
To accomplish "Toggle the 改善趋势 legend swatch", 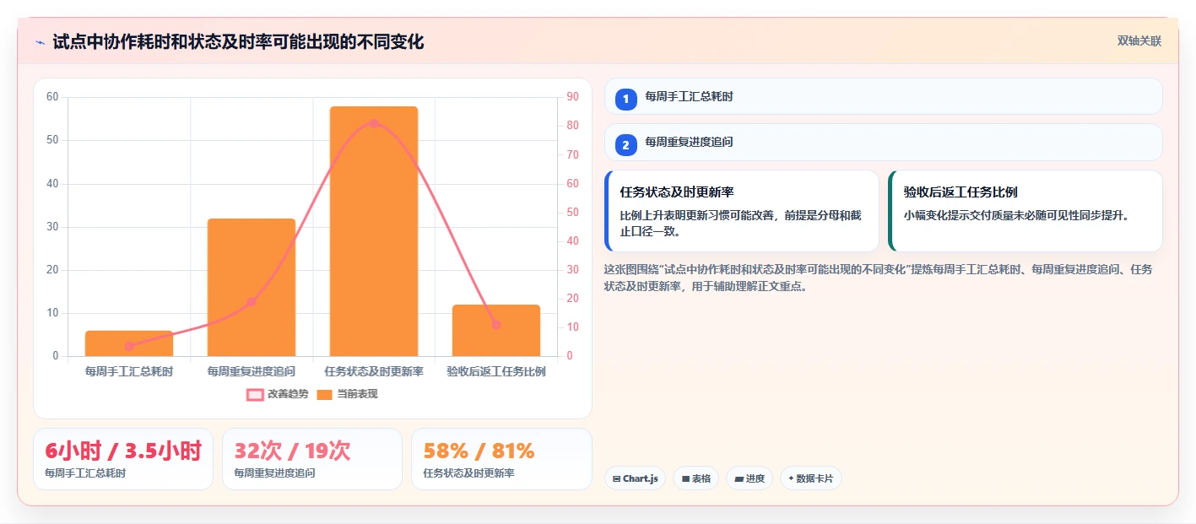I will [255, 394].
